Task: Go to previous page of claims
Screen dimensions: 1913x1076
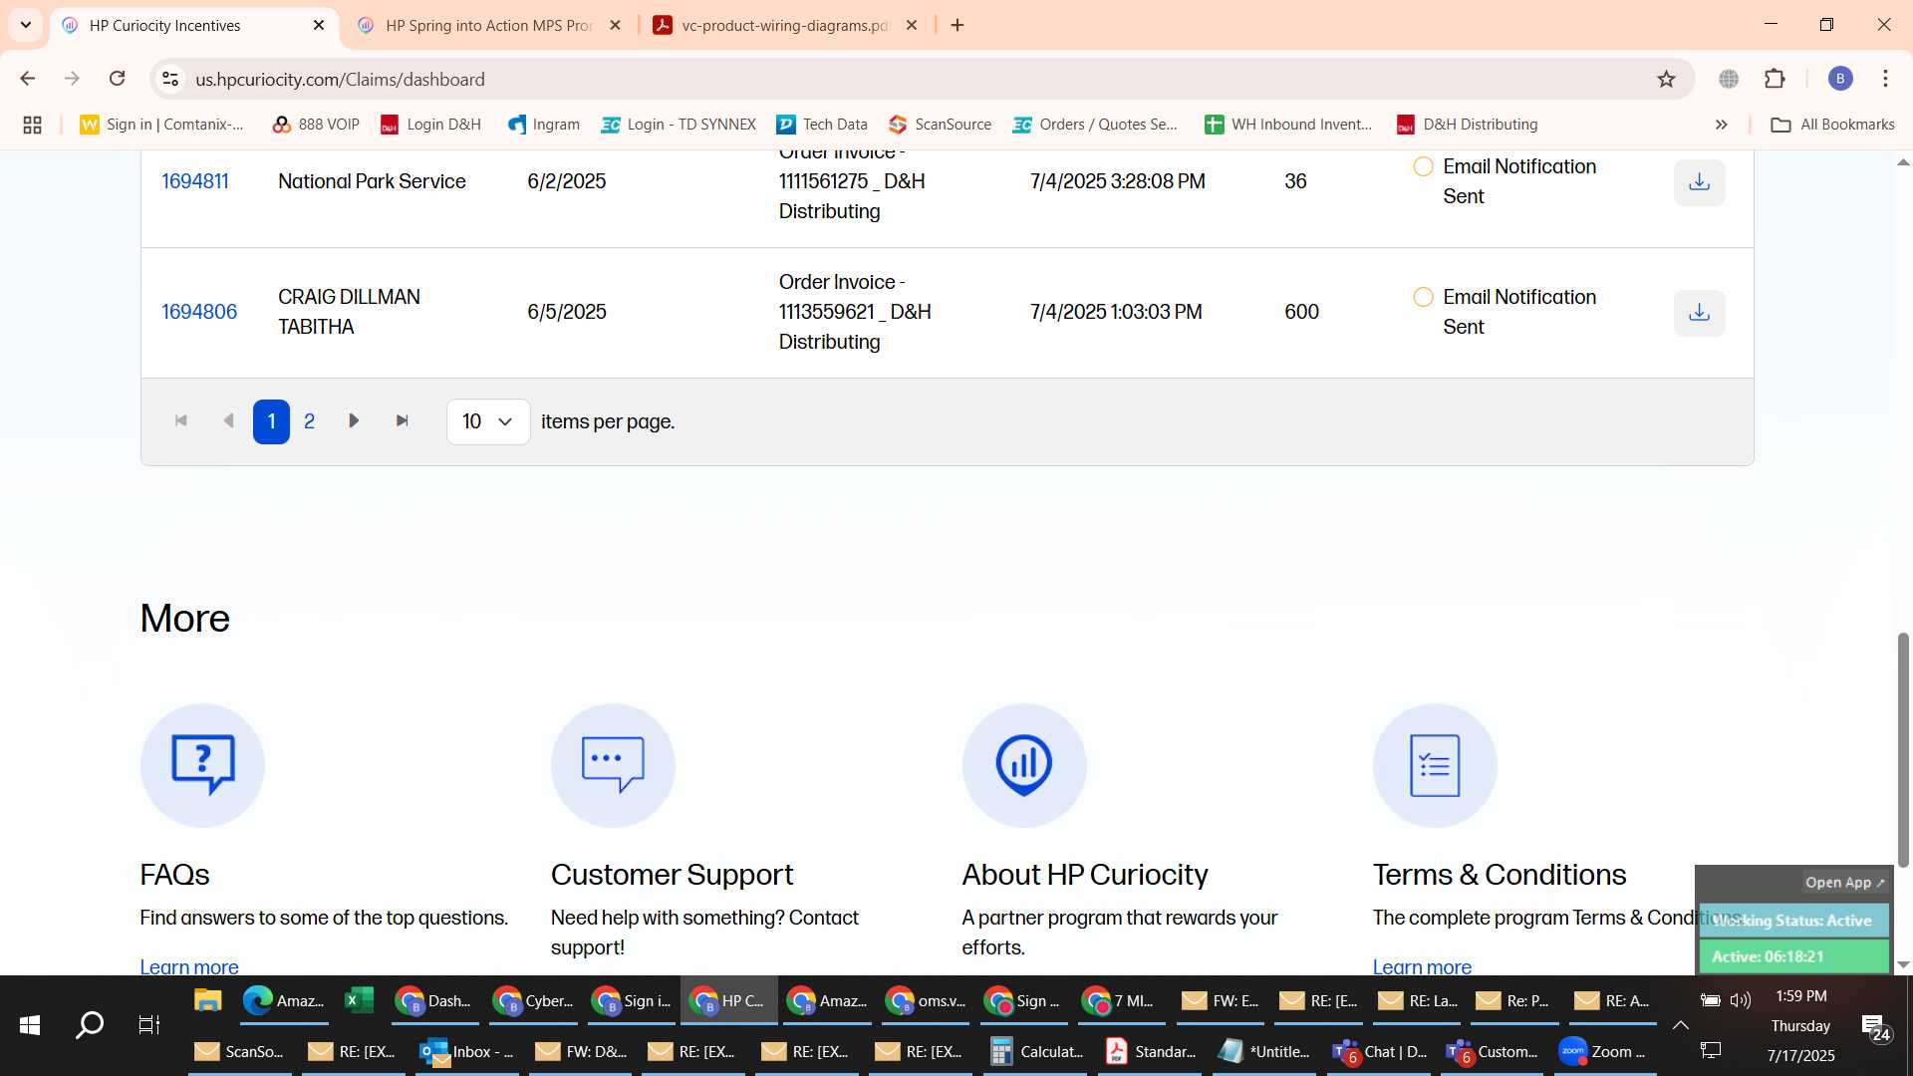Action: pos(228,421)
